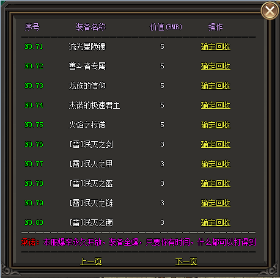280x278 pixels.
Task: Click the 操作 column header
Action: 216,27
